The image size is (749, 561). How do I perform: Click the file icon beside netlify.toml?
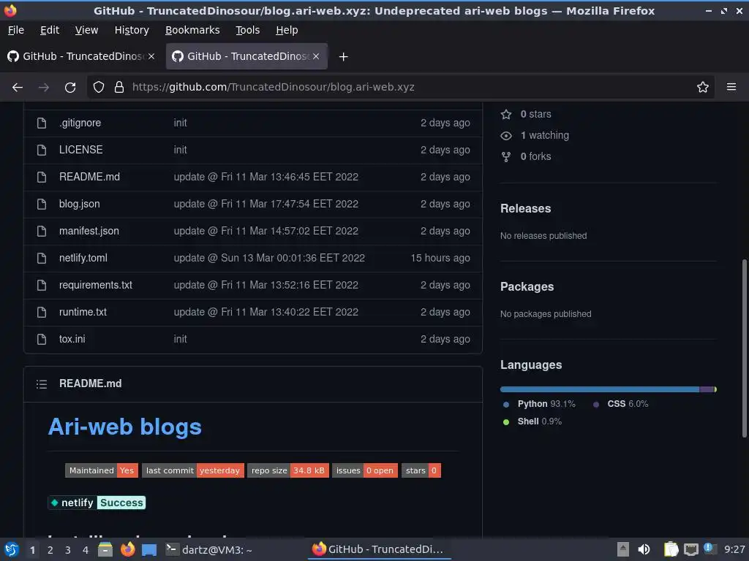point(42,258)
